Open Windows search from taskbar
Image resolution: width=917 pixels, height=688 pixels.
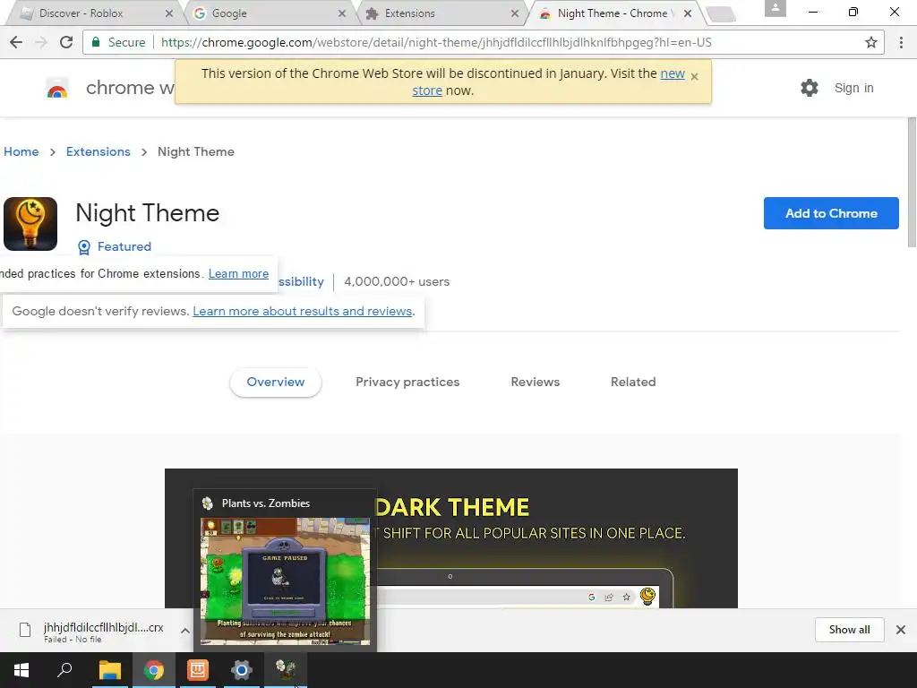pyautogui.click(x=64, y=670)
